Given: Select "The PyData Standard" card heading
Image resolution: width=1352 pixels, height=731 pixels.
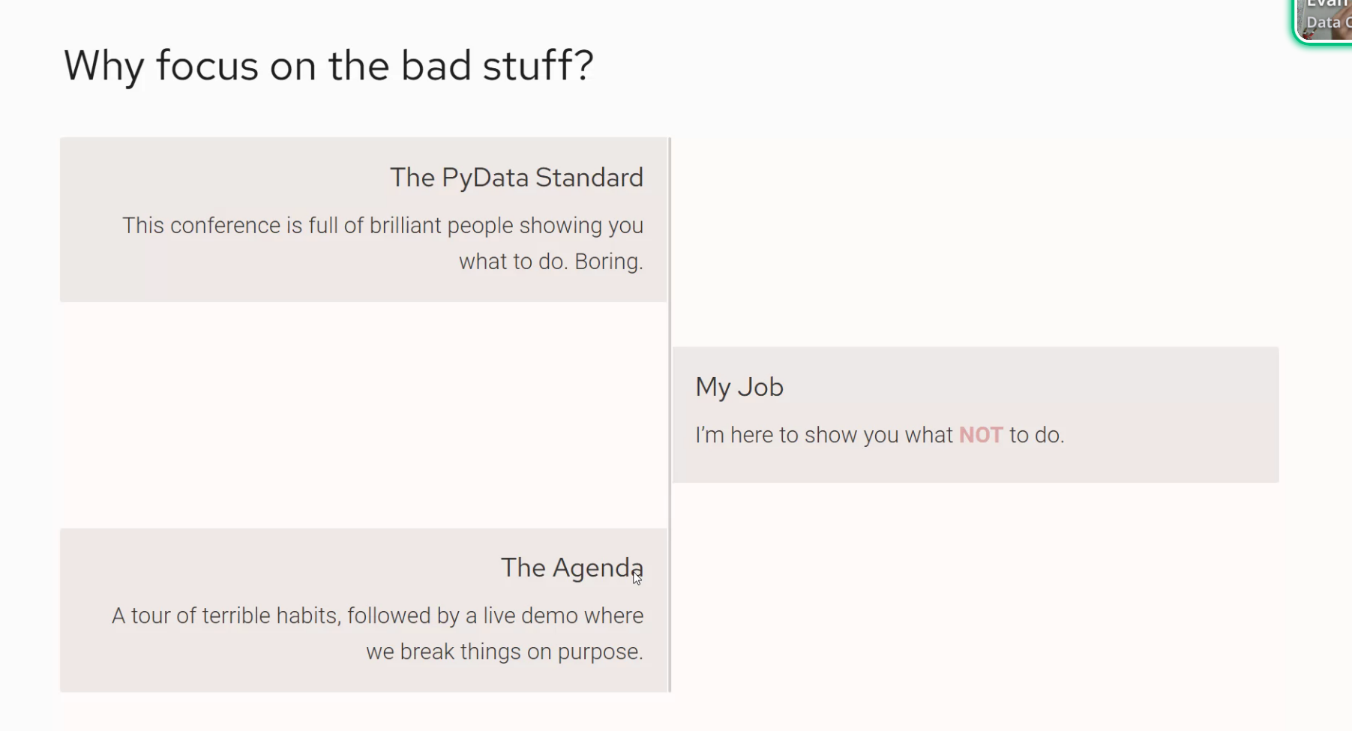Looking at the screenshot, I should tap(516, 178).
